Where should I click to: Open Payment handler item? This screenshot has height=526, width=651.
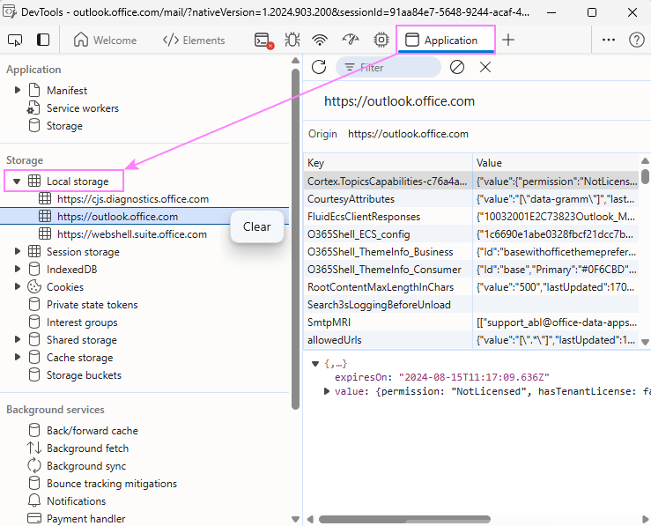tap(86, 519)
